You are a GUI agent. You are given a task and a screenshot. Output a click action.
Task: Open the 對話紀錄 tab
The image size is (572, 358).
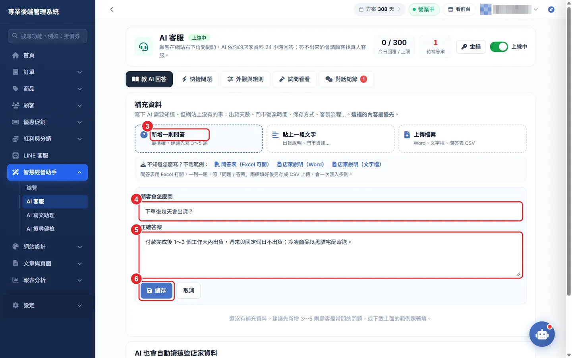point(346,79)
